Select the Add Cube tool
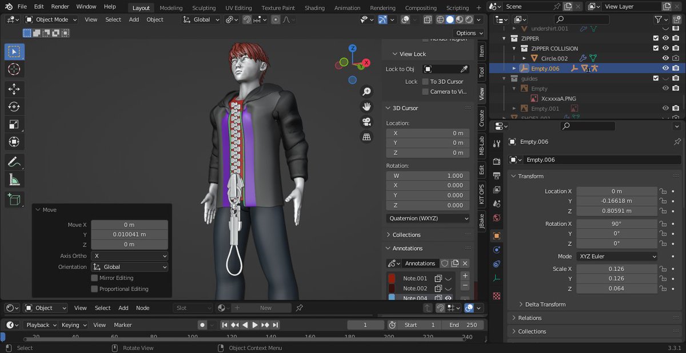This screenshot has height=353, width=686. click(x=14, y=199)
